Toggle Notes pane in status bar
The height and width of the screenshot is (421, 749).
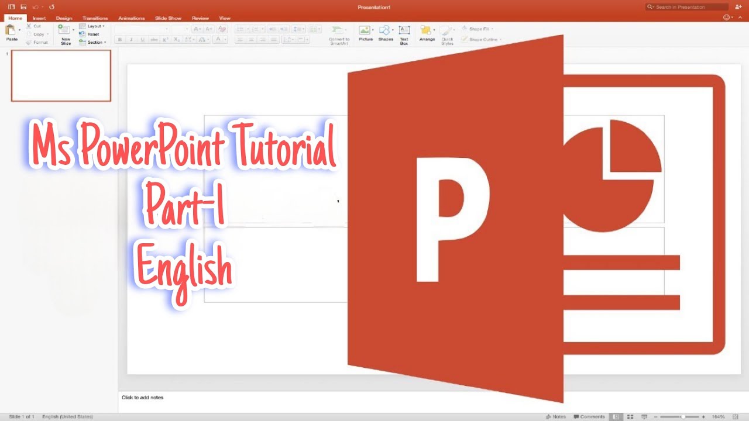[556, 417]
